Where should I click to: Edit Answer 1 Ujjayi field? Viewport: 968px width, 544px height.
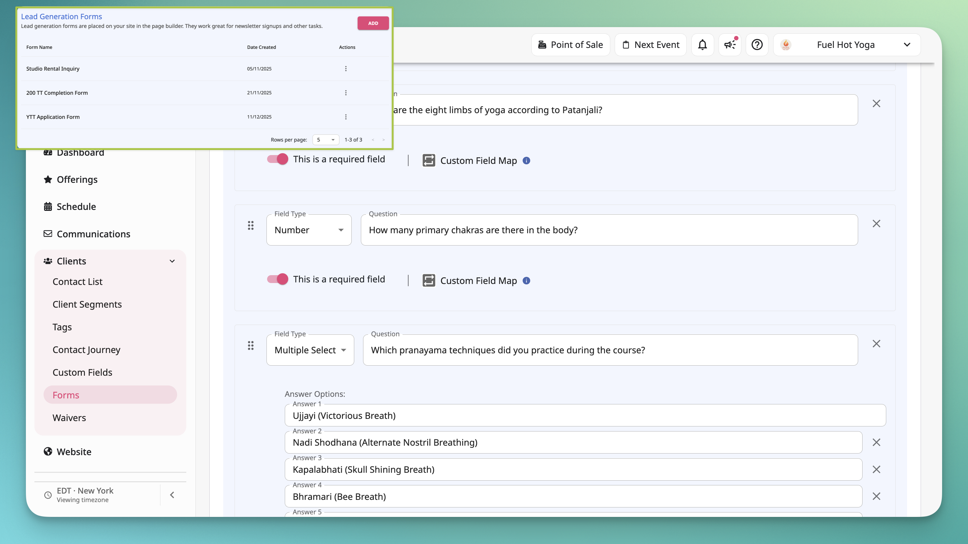click(585, 415)
